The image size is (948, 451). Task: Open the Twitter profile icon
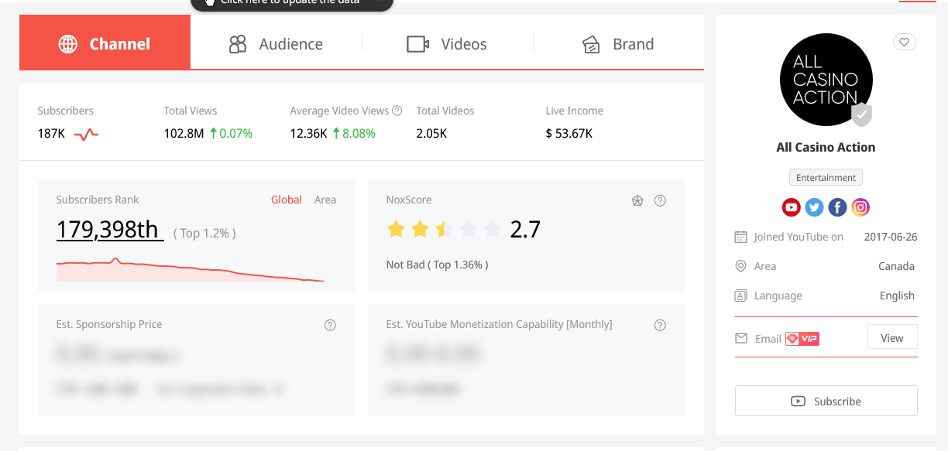coord(814,207)
